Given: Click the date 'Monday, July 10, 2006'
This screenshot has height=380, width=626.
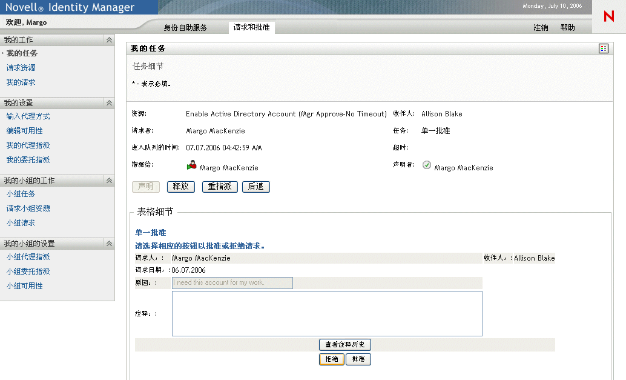Looking at the screenshot, I should pyautogui.click(x=552, y=6).
